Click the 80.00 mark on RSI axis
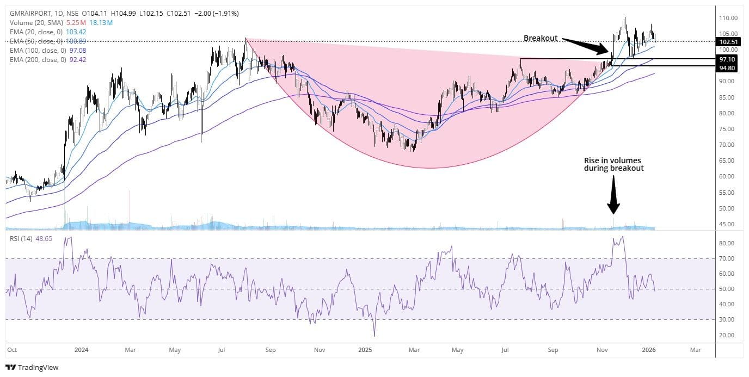The image size is (749, 377). (727, 243)
